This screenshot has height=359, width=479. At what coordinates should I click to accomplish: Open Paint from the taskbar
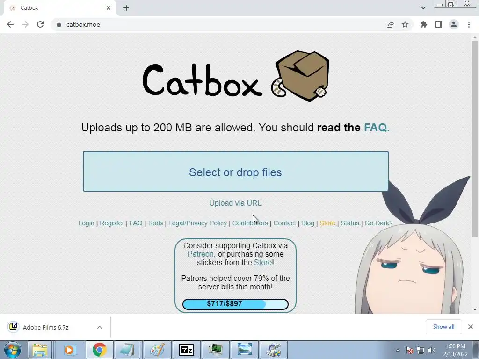(157, 350)
